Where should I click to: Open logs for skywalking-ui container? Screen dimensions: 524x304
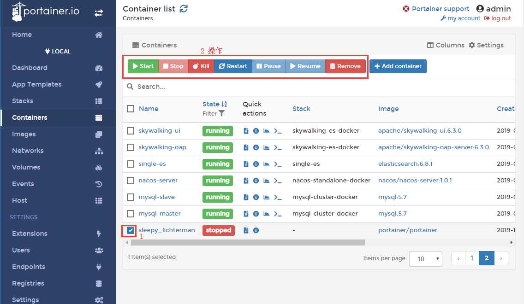click(246, 131)
